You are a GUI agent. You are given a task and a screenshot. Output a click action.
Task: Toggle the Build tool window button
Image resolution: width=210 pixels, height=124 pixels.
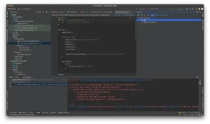(38, 113)
